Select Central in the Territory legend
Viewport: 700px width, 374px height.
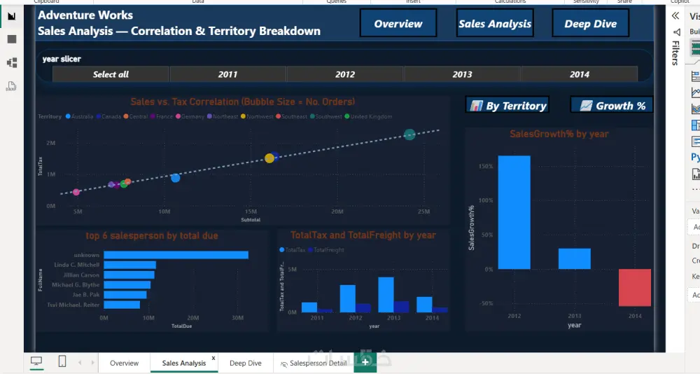(136, 116)
